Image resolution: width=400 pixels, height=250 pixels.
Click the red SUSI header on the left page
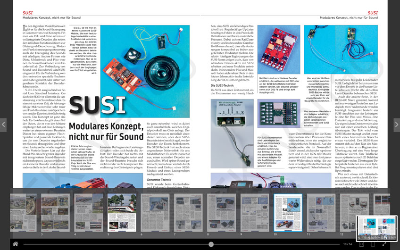point(27,13)
